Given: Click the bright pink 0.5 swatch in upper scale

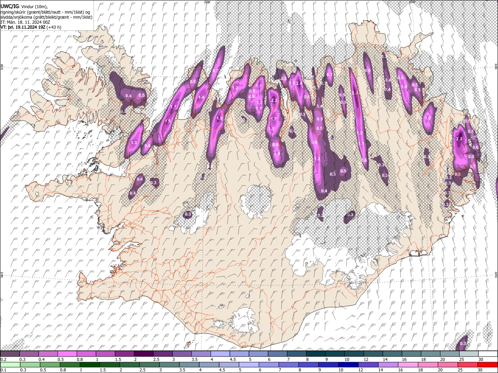Looking at the screenshot, I should point(67,354).
